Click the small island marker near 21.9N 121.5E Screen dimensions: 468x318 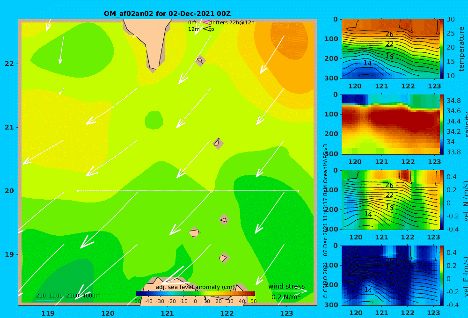pyautogui.click(x=200, y=60)
